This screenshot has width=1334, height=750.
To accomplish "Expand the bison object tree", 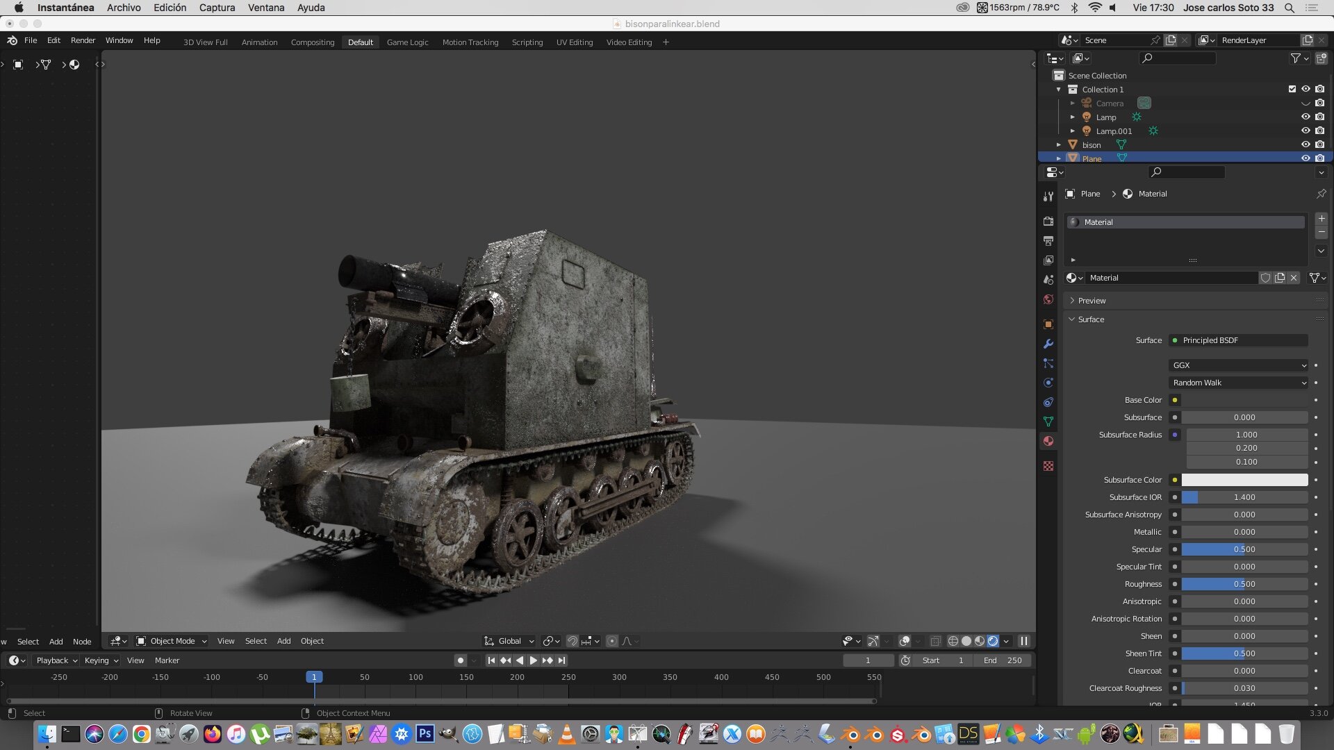I will pos(1059,144).
